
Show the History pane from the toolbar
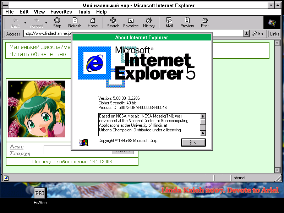(149, 23)
